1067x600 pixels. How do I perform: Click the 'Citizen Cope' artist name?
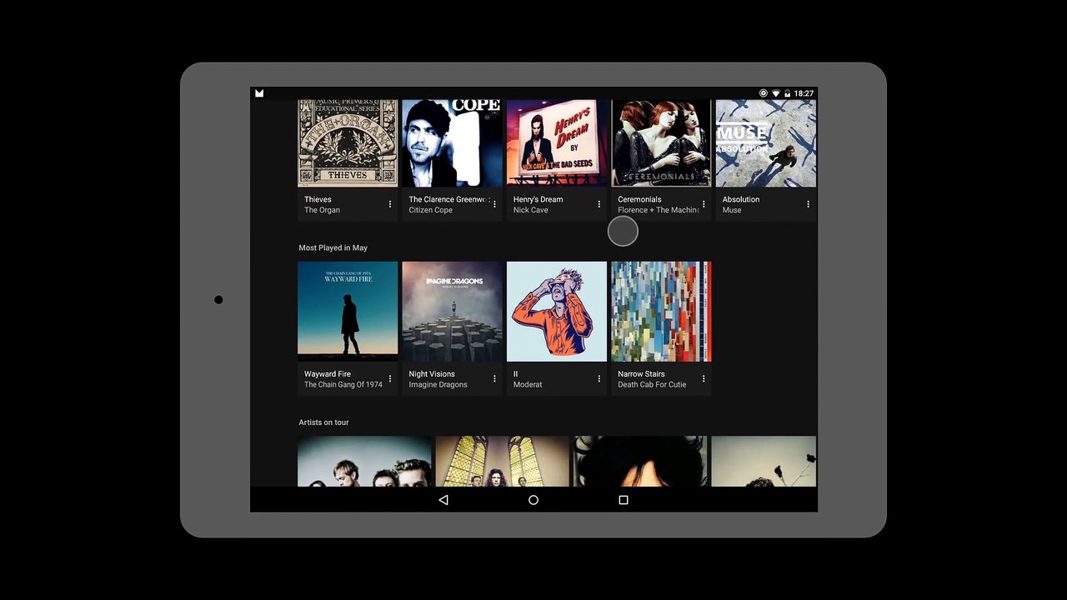click(430, 210)
